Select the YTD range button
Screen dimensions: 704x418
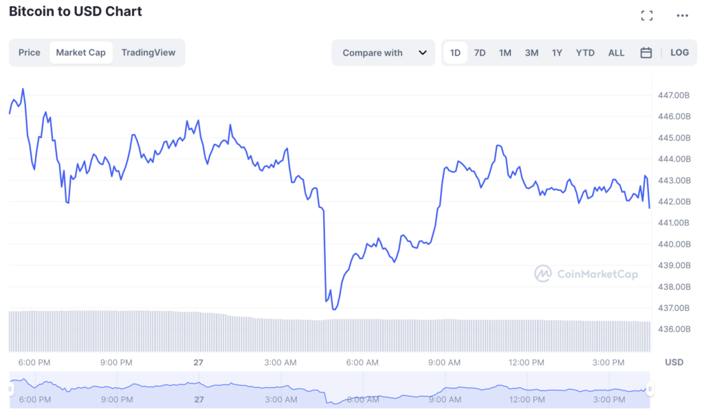(585, 53)
